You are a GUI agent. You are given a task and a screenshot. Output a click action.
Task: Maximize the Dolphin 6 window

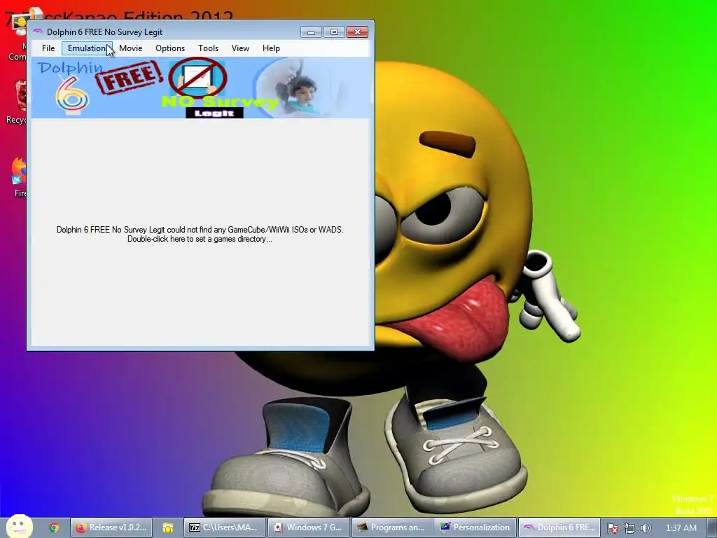pos(334,32)
